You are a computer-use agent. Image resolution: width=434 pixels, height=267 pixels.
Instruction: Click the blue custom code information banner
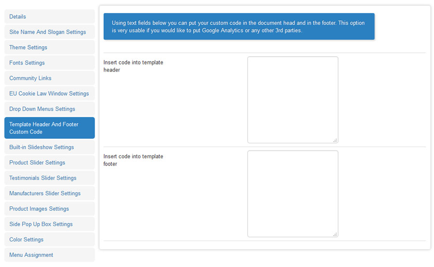point(239,26)
